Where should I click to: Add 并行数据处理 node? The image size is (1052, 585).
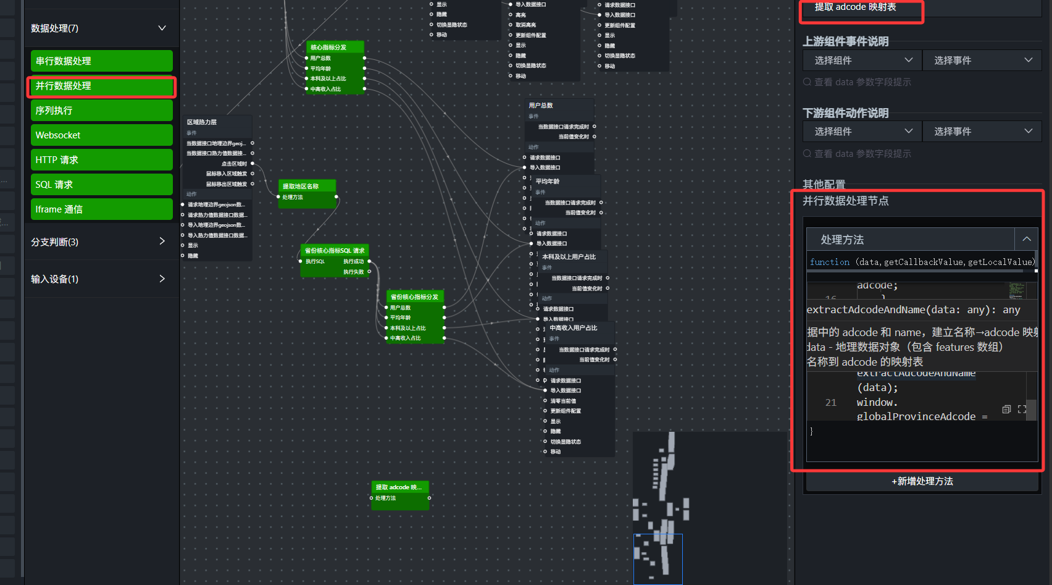click(x=102, y=86)
